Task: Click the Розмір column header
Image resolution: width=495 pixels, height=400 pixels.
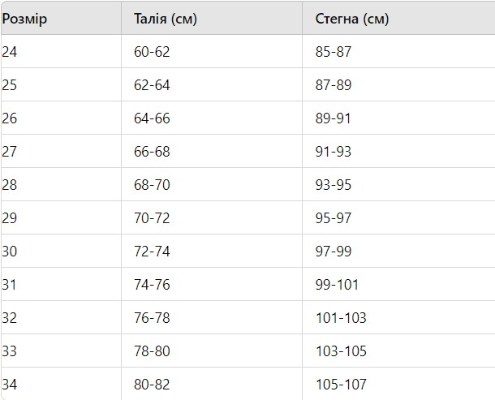Action: click(24, 19)
